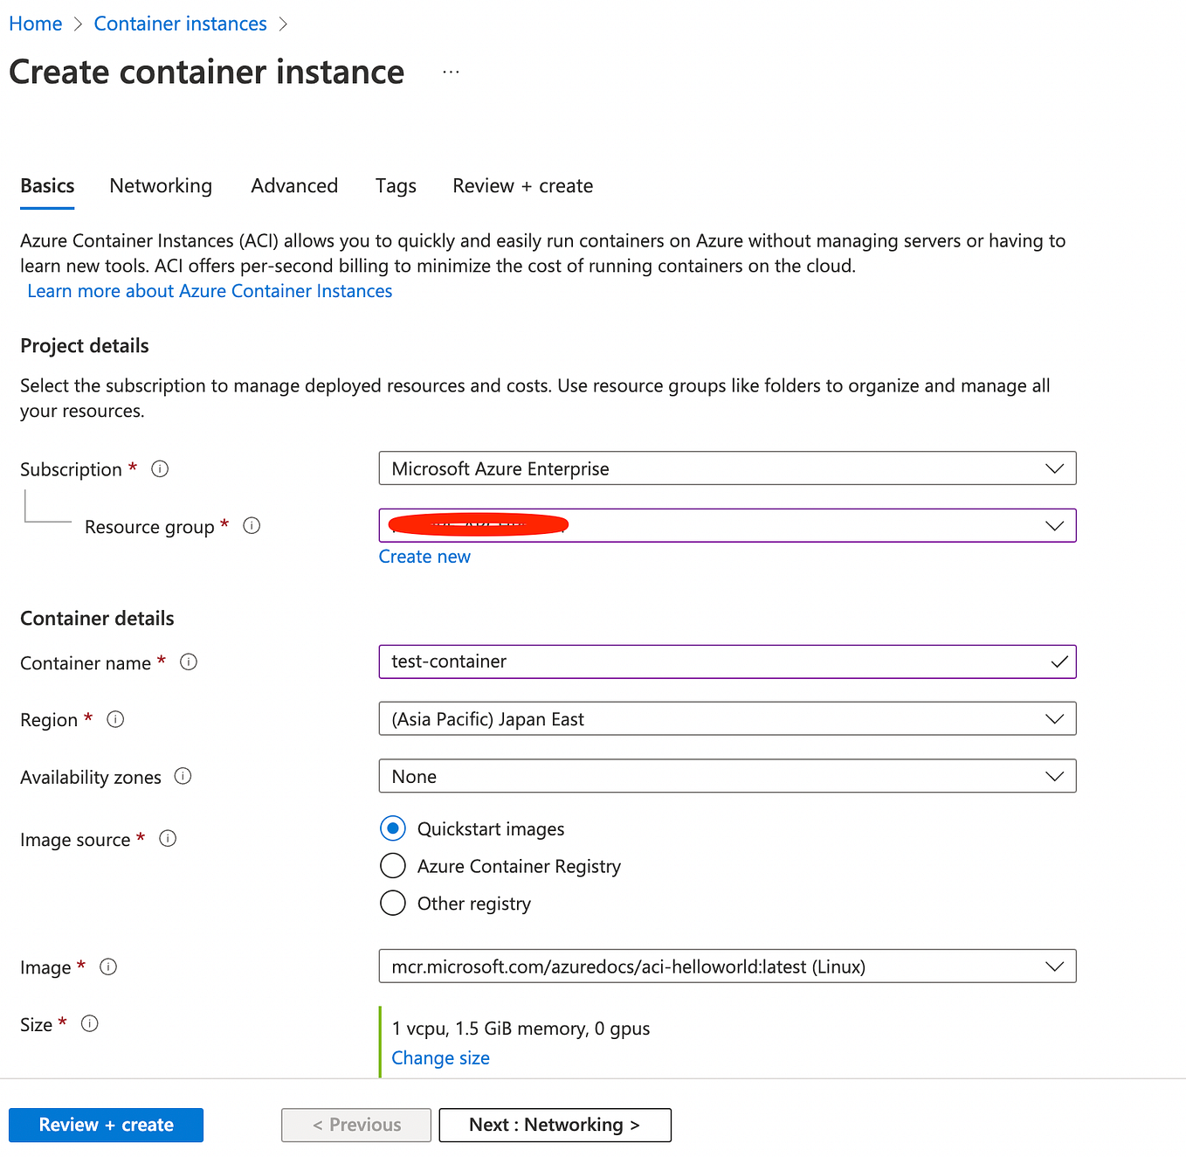Click the info icon beside Size
Viewport: 1186px width, 1157px height.
point(89,1023)
